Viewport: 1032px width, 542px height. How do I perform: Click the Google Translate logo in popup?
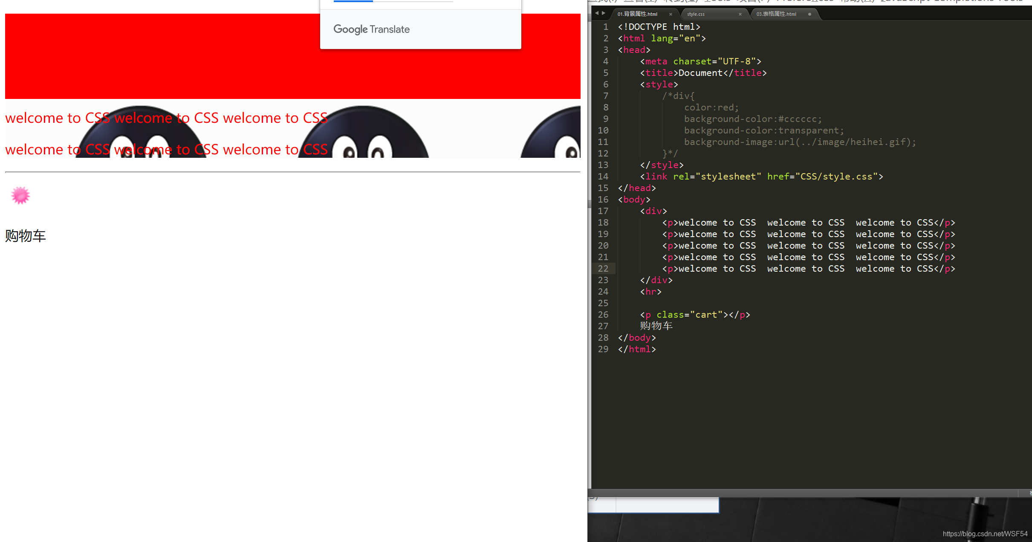click(371, 29)
